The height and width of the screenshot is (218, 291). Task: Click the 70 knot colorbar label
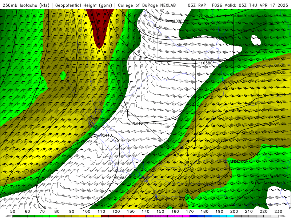click(42, 211)
